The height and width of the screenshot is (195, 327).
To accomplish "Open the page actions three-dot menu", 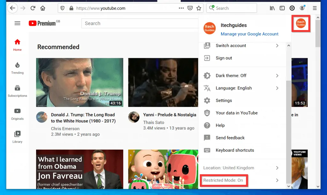I will [181, 8].
